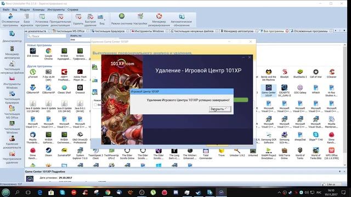Click Автоматическое обновление toolbar icon
This screenshot has height=197, width=351.
click(182, 20)
